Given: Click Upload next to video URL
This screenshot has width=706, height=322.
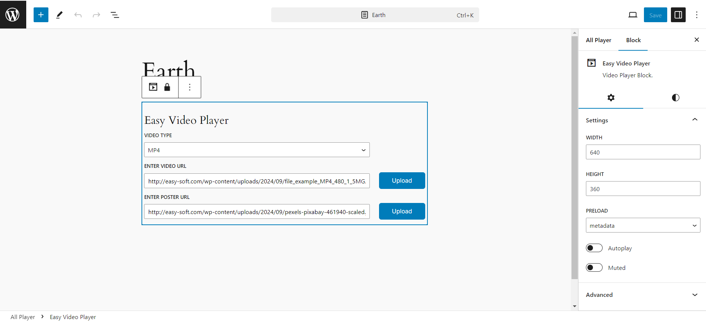Looking at the screenshot, I should coord(402,181).
